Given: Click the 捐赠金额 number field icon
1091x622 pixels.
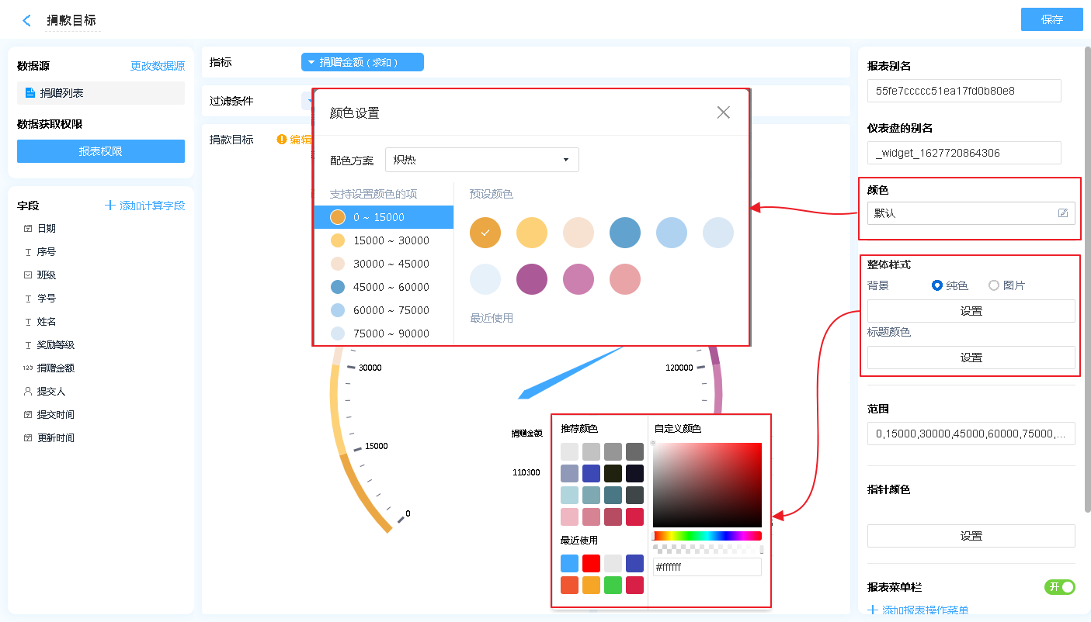Looking at the screenshot, I should (28, 368).
